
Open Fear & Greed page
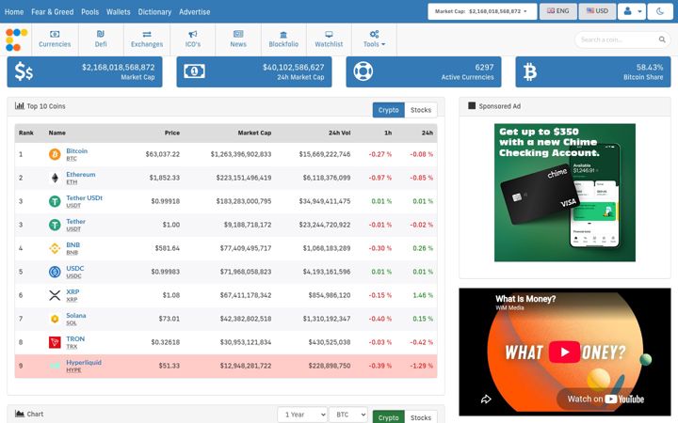pos(53,12)
